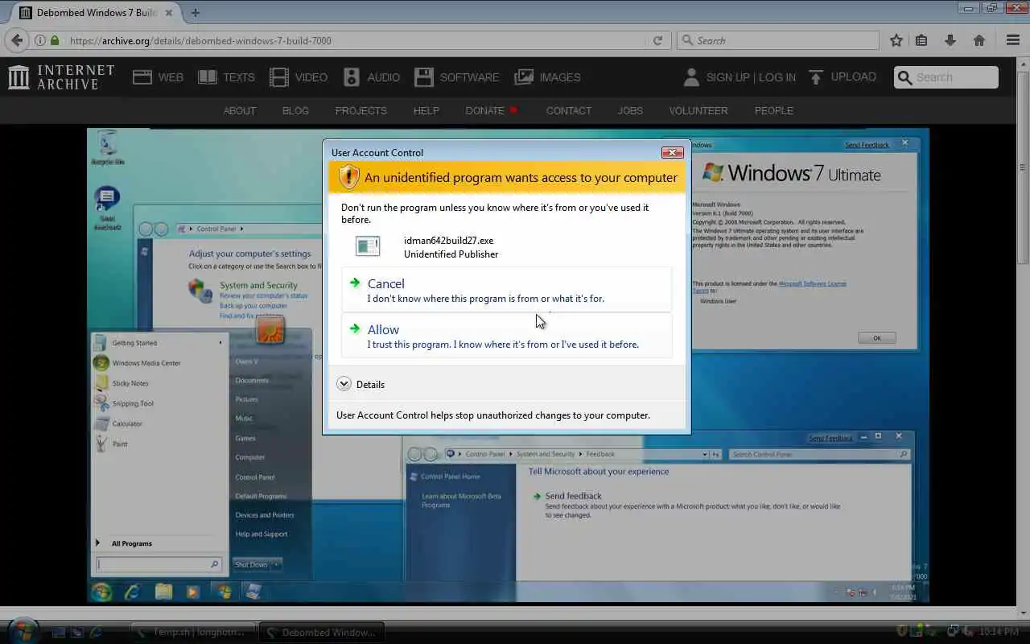Open the PROJECTS menu item
The width and height of the screenshot is (1030, 644).
tap(361, 111)
